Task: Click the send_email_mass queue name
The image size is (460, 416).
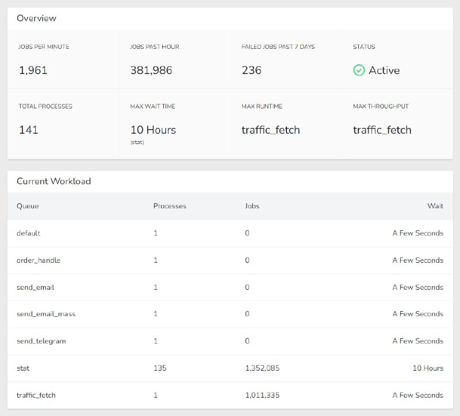Action: coord(46,314)
